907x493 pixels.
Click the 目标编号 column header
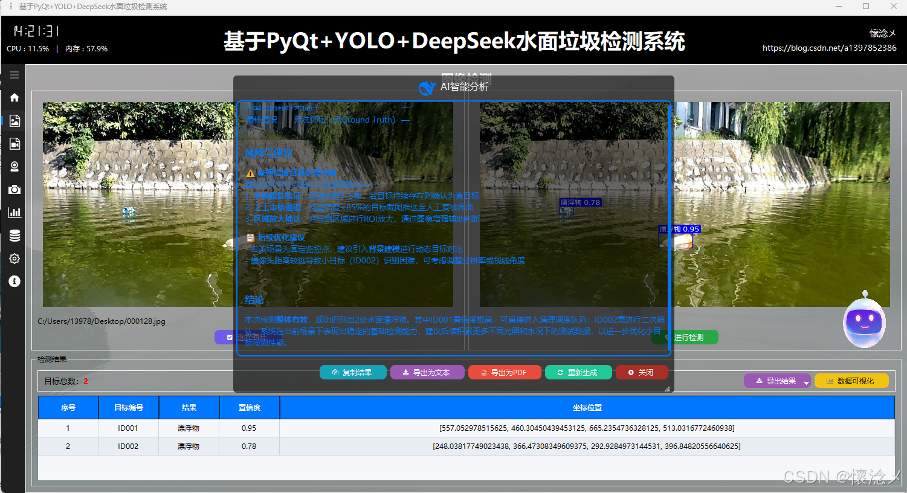[129, 408]
